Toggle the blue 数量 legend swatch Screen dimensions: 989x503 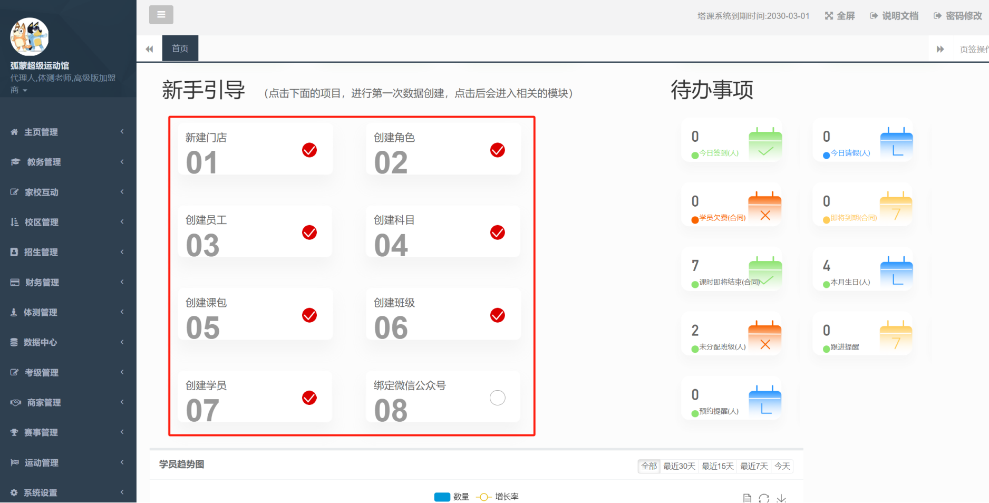coord(442,497)
